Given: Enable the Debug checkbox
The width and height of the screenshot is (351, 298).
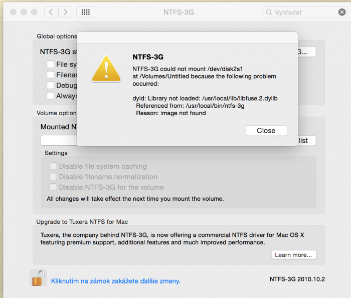Looking at the screenshot, I should [x=50, y=85].
